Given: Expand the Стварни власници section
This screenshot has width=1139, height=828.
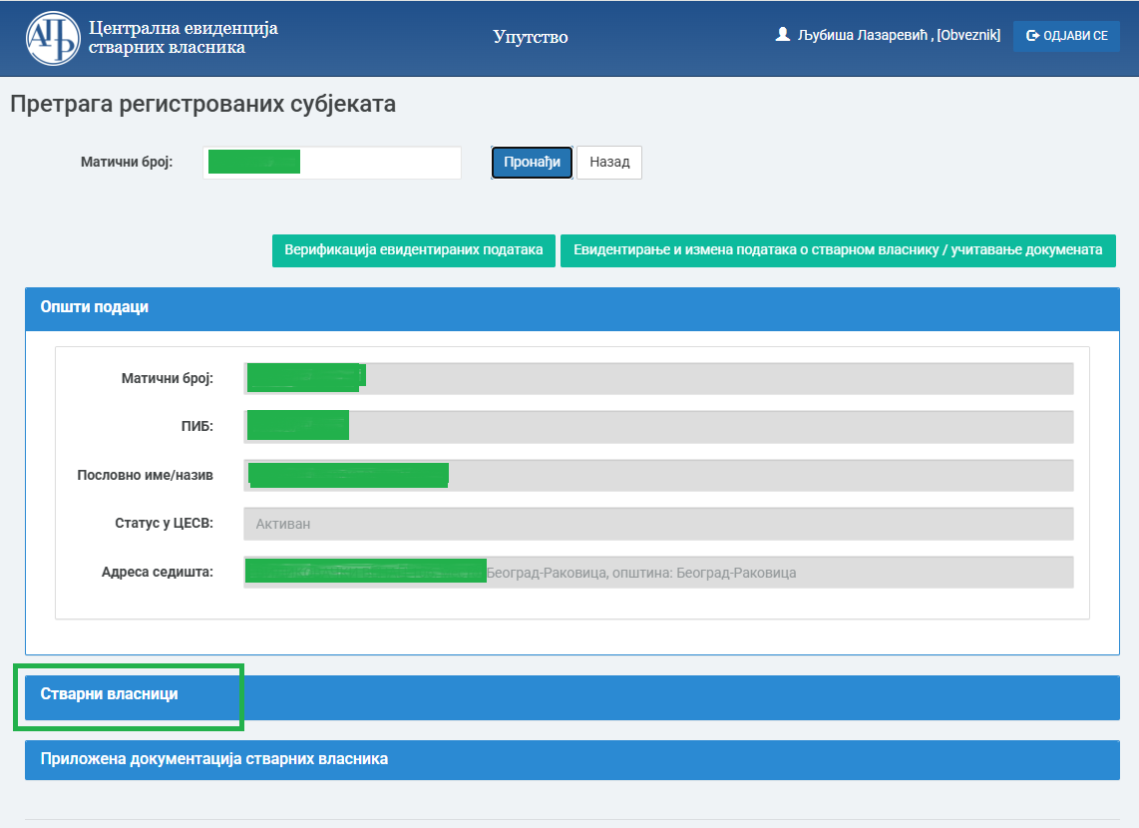Looking at the screenshot, I should pyautogui.click(x=572, y=697).
